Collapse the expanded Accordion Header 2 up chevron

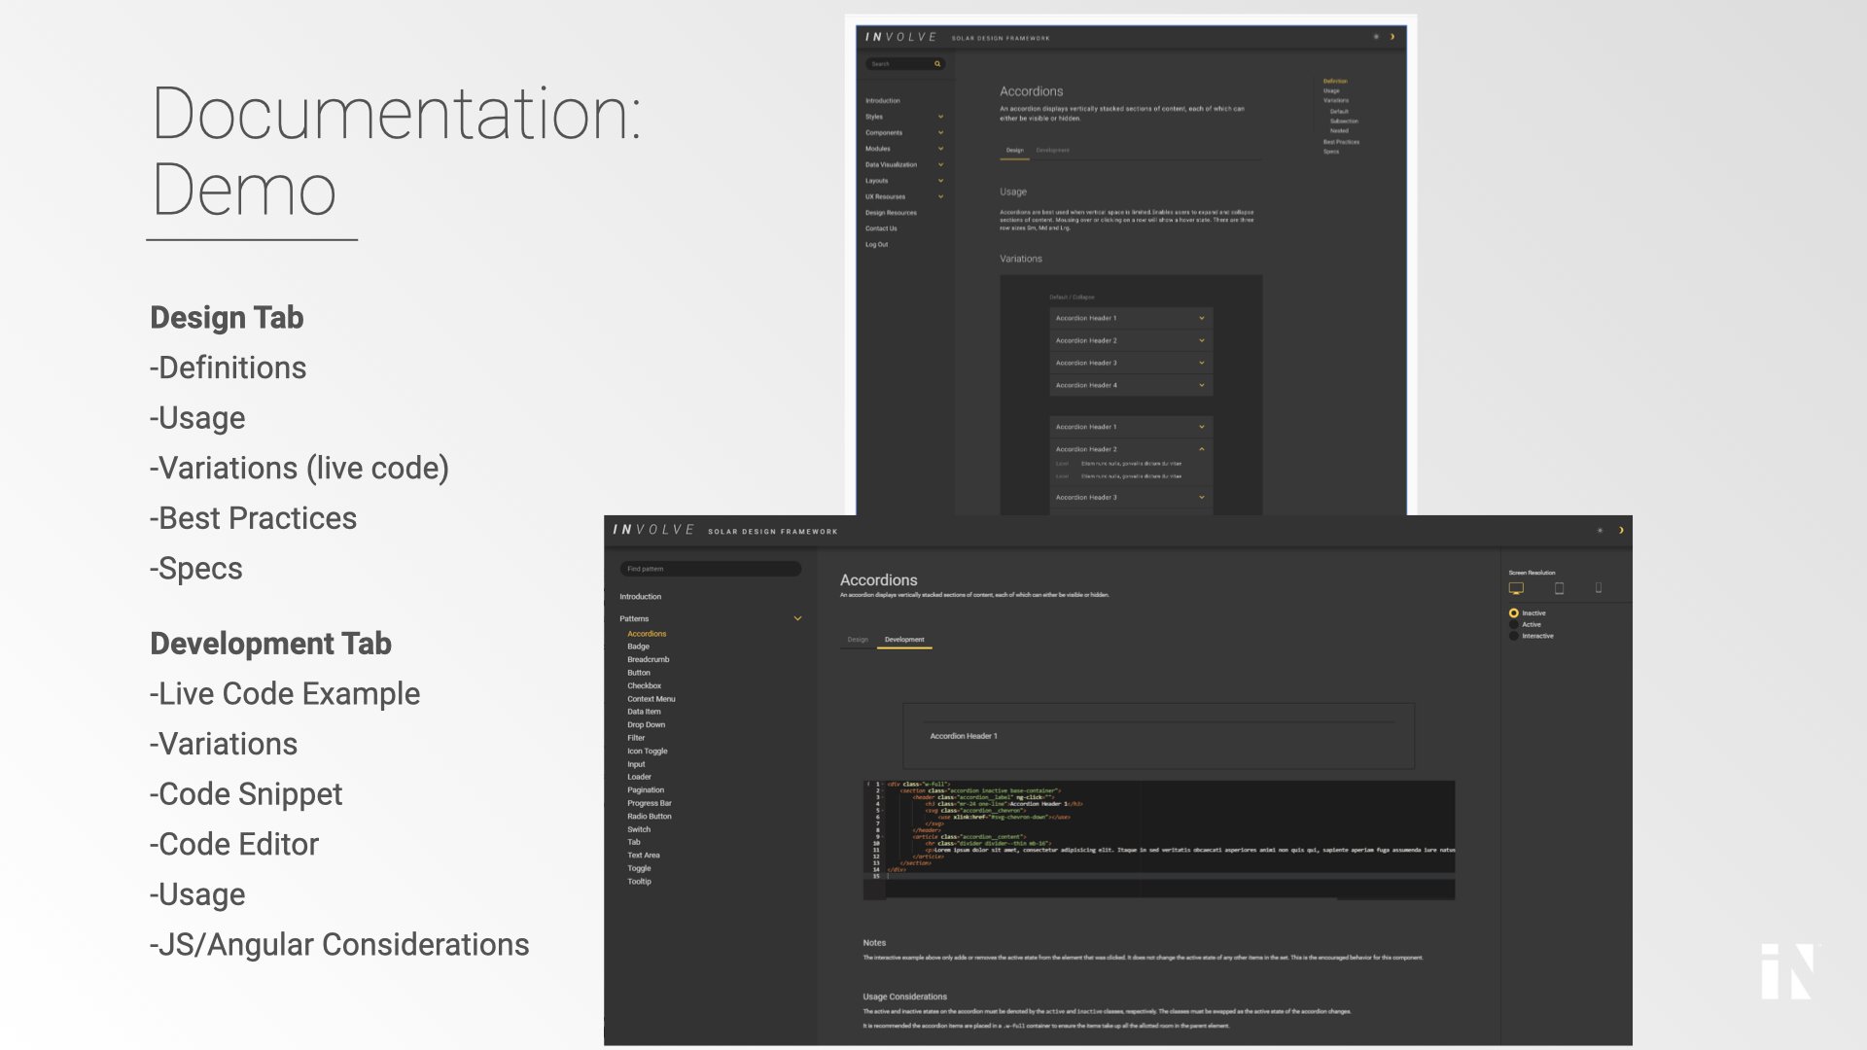click(x=1202, y=449)
